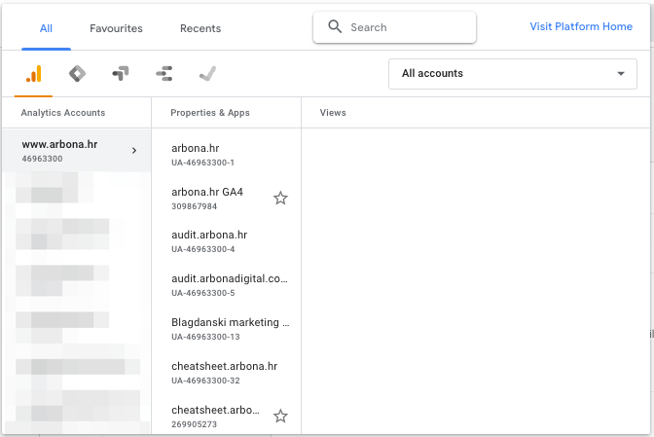Image resolution: width=654 pixels, height=437 pixels.
Task: Click the Properties & Apps column header
Action: (210, 113)
